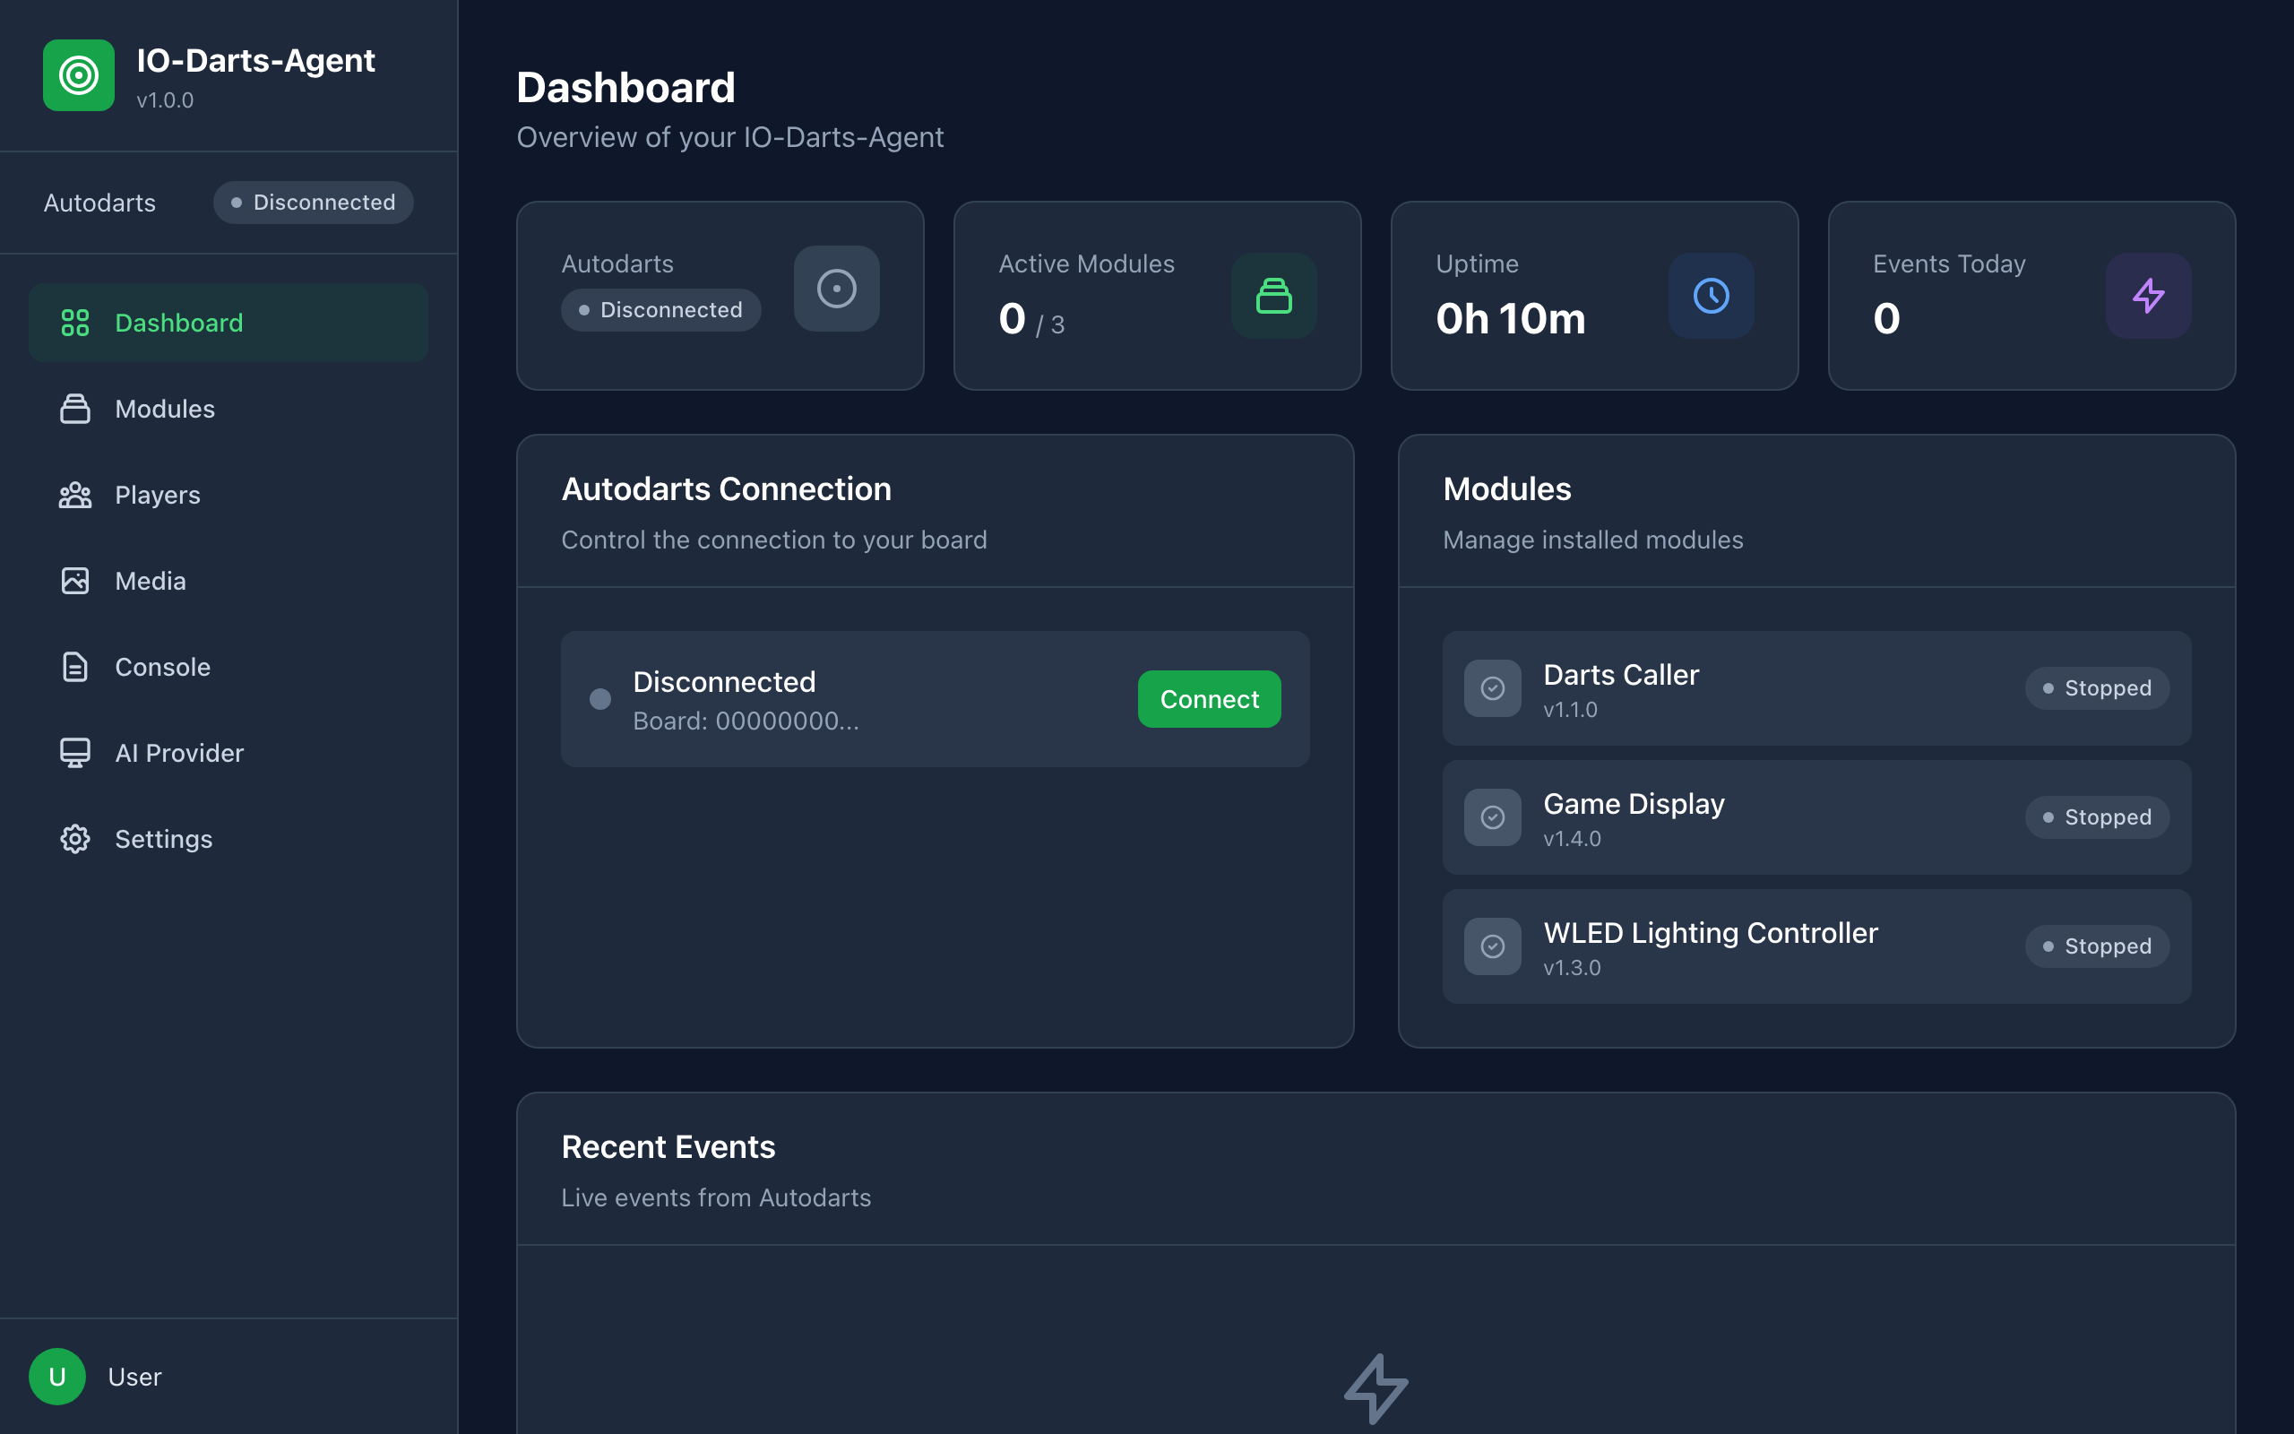The image size is (2294, 1434).
Task: Click the AI Provider monitor icon
Action: coord(75,753)
